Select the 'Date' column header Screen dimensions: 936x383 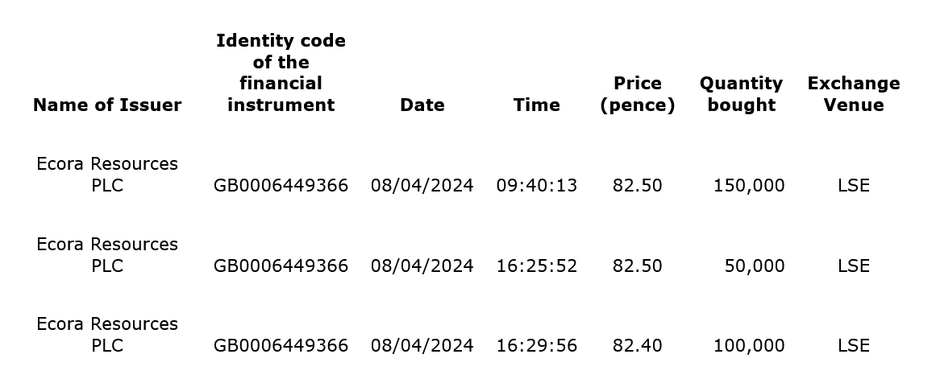coord(422,105)
